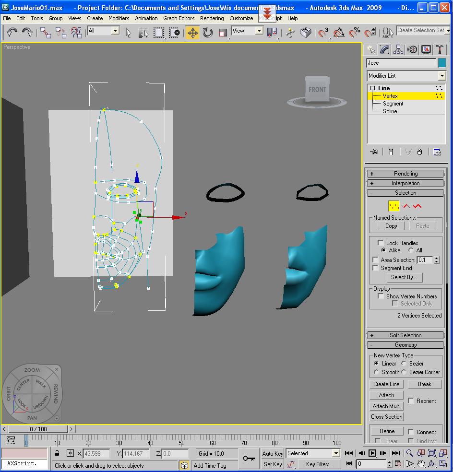Click the Bind to Space Warp icon
453x472 pixels.
[x=76, y=33]
